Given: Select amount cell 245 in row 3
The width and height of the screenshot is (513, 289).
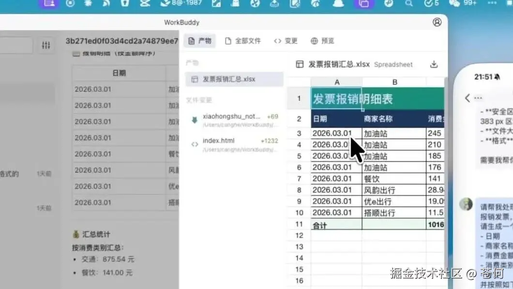Looking at the screenshot, I should click(x=435, y=133).
